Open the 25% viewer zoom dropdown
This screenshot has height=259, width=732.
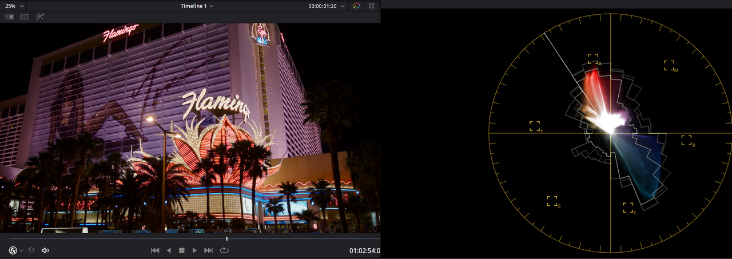click(15, 6)
